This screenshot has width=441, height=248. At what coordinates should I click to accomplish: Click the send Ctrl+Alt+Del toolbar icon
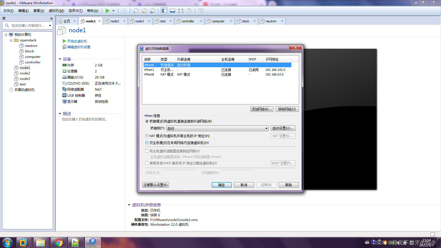124,11
